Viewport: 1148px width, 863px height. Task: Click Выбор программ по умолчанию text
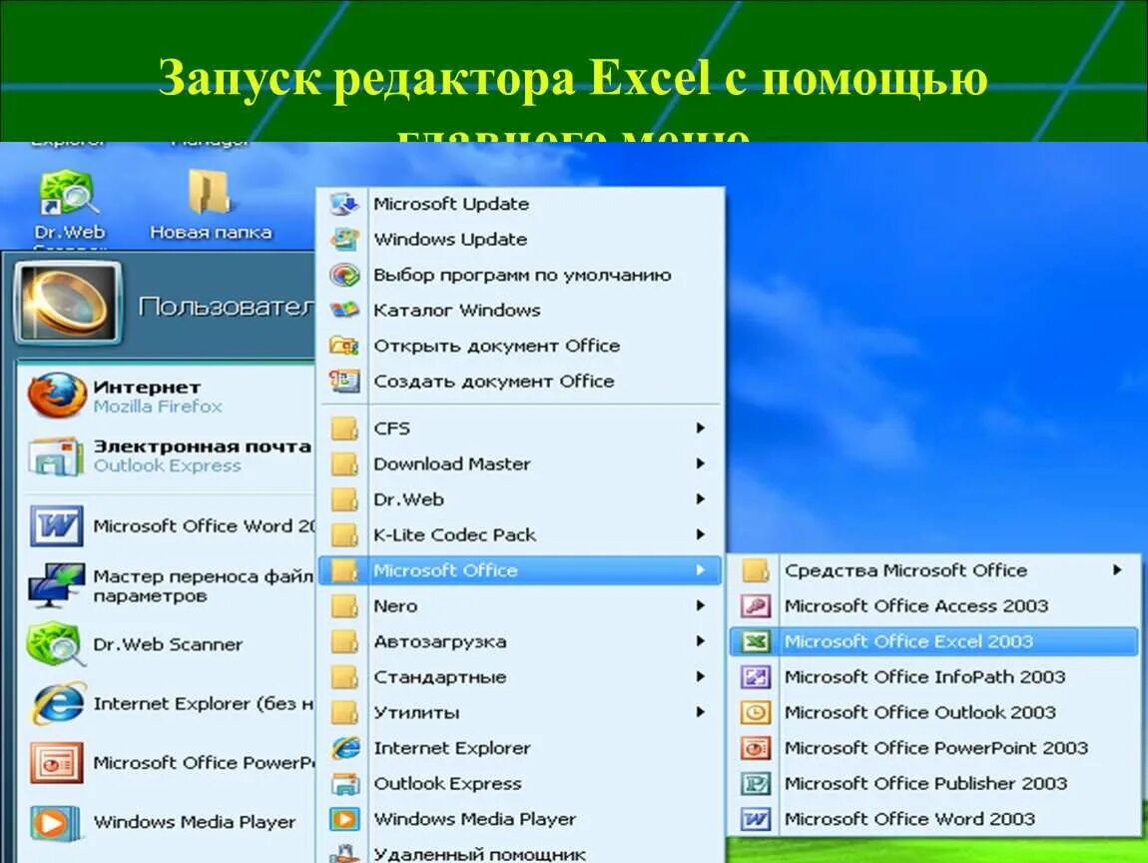point(522,275)
